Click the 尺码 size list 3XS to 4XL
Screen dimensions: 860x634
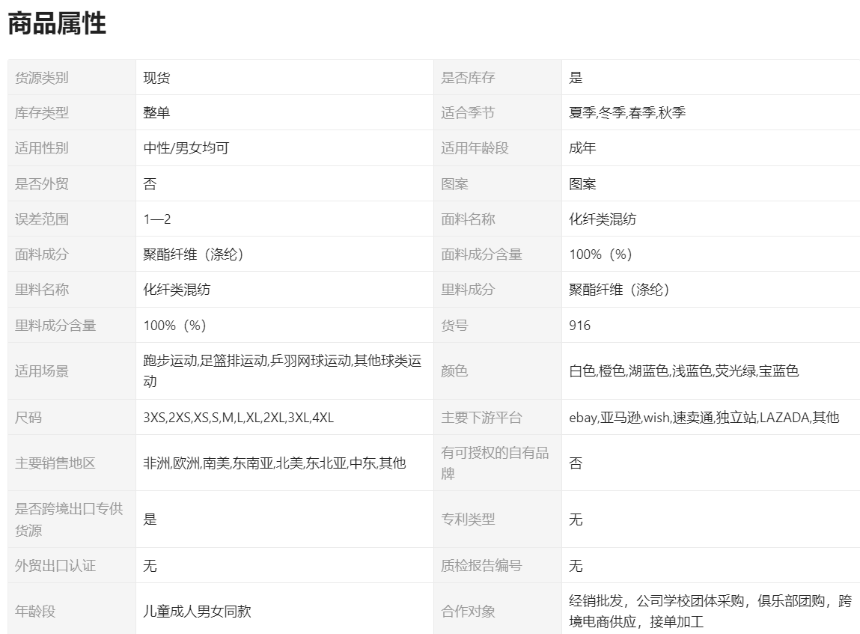pos(238,418)
